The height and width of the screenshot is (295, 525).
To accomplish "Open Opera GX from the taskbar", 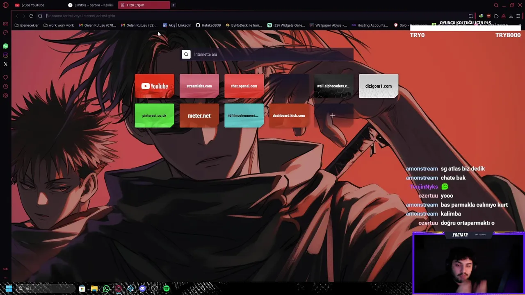I will (118, 288).
